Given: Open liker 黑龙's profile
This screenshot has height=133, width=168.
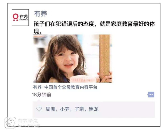Looking at the screenshot, I should [94, 109].
